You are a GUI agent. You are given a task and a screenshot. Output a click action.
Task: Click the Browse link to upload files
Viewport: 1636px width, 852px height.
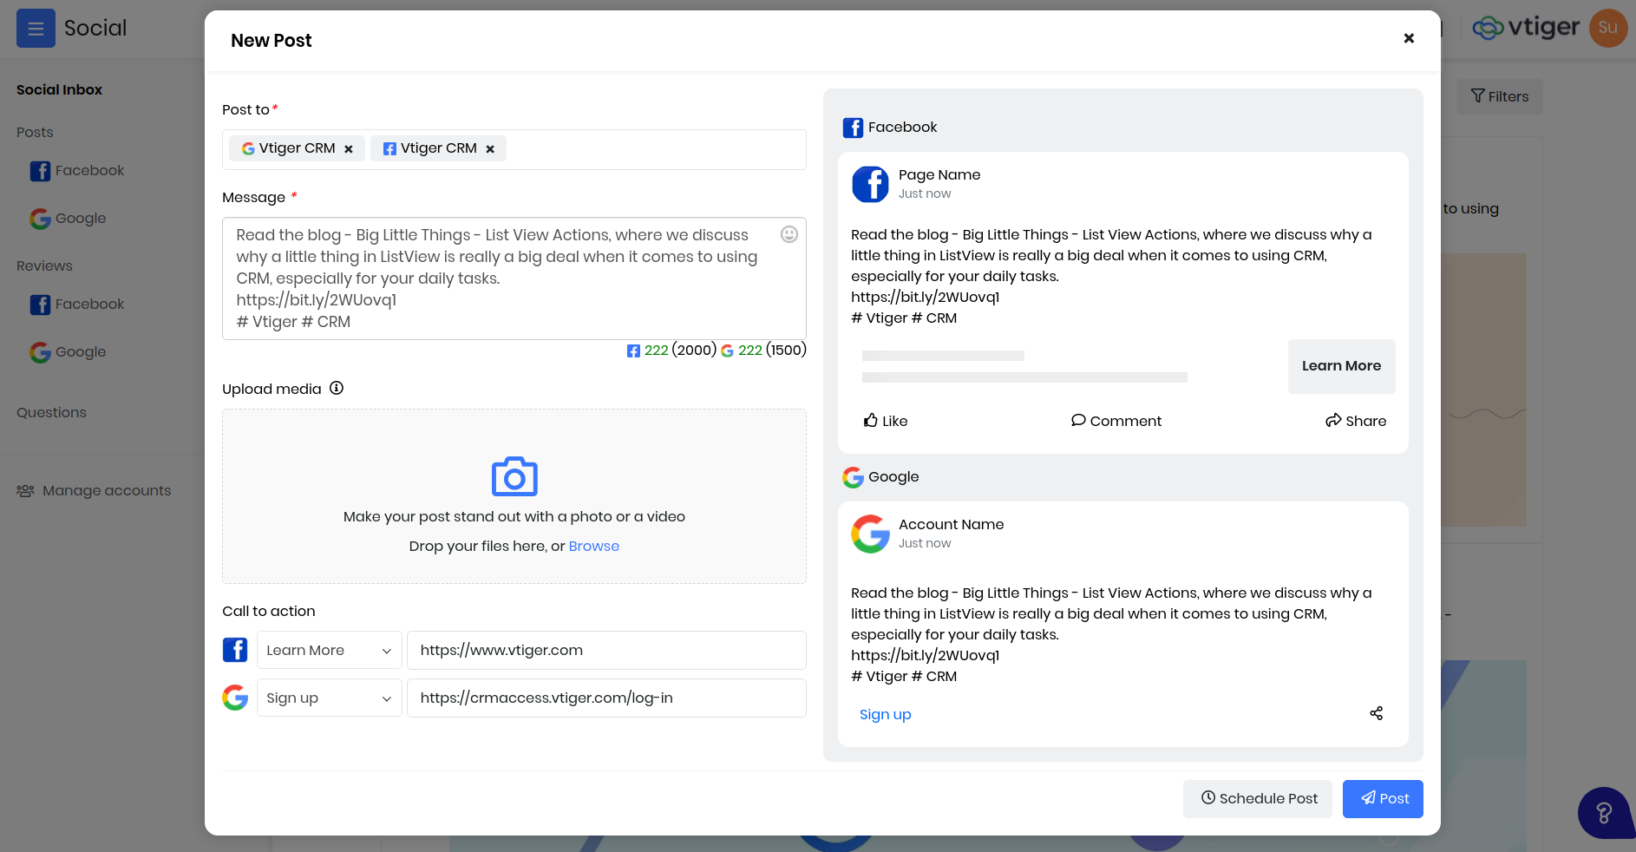(x=593, y=546)
